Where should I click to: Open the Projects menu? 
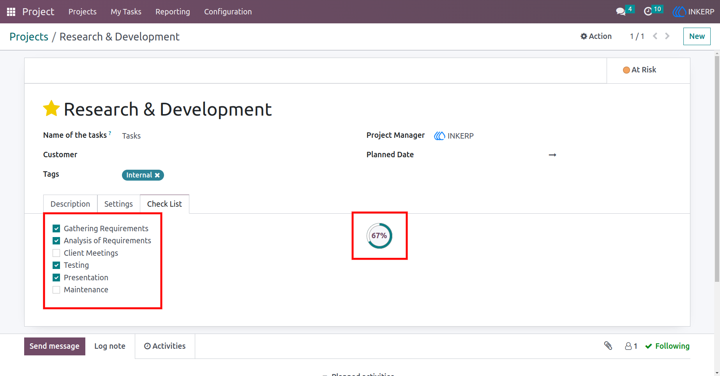point(83,12)
